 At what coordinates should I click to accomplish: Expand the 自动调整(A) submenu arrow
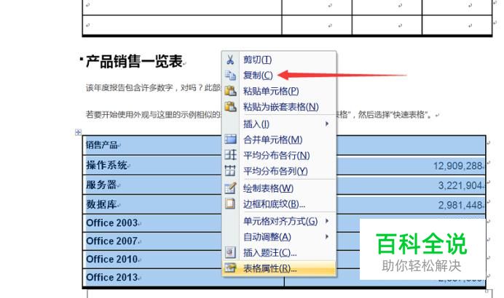pos(327,237)
